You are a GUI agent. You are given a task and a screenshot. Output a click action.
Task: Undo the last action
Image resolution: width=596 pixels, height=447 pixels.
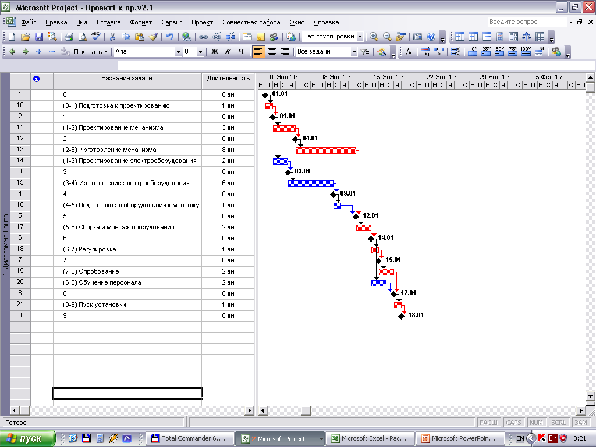pos(169,37)
